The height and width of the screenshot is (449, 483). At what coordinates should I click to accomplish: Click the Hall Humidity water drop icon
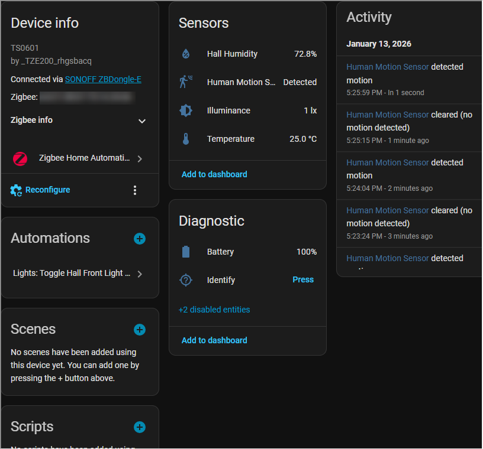[186, 54]
